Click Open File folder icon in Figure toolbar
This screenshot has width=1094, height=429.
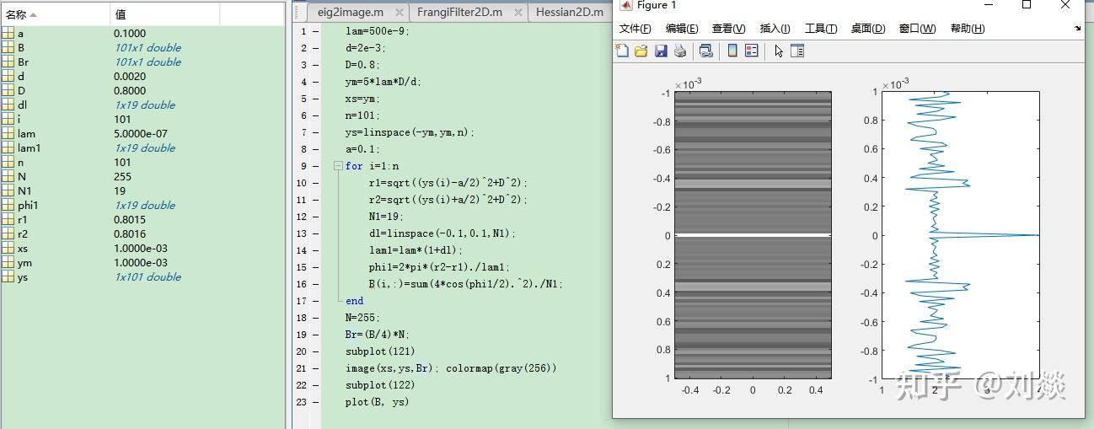coord(641,51)
